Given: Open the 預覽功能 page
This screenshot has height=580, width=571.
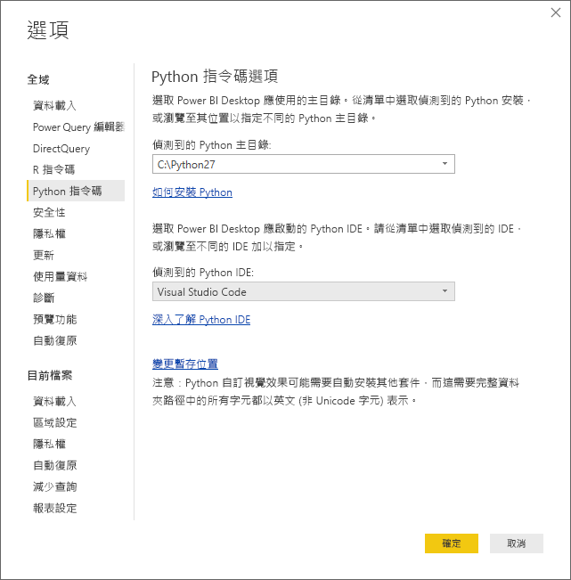Looking at the screenshot, I should click(54, 319).
